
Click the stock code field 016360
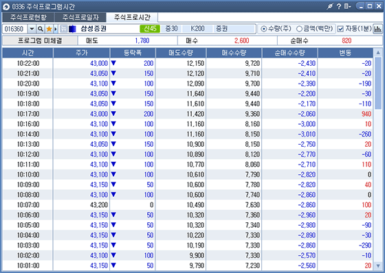point(15,29)
